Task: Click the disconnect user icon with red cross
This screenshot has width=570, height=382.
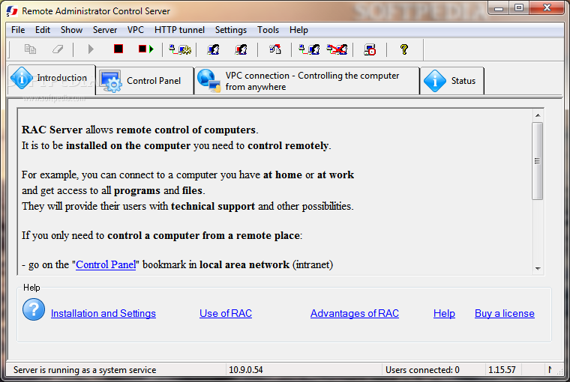Action: (337, 49)
